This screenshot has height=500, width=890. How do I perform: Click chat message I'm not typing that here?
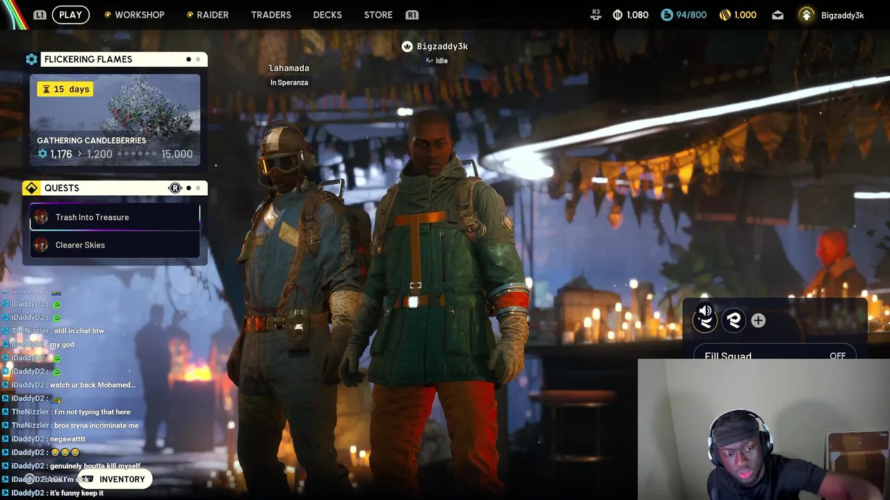coord(91,412)
